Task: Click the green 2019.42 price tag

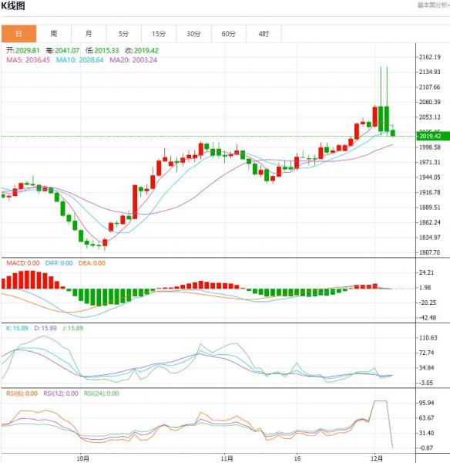Action: [x=432, y=136]
